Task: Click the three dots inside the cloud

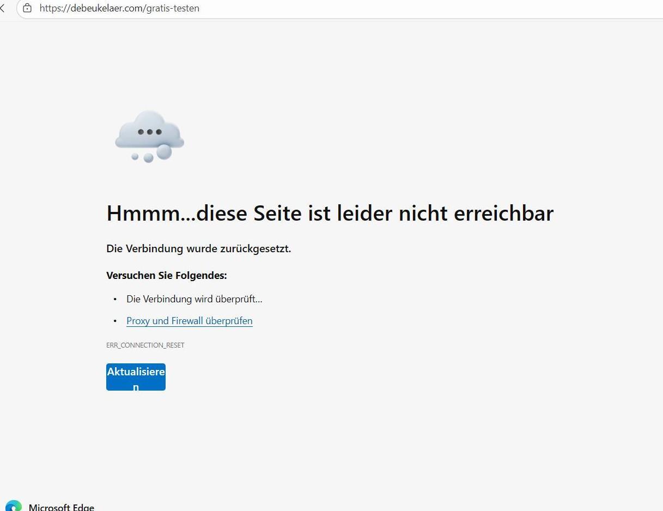Action: pos(149,132)
